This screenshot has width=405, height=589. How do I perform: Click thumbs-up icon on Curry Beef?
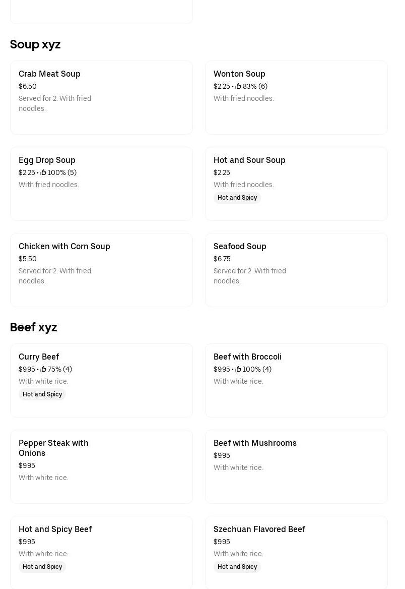[43, 369]
